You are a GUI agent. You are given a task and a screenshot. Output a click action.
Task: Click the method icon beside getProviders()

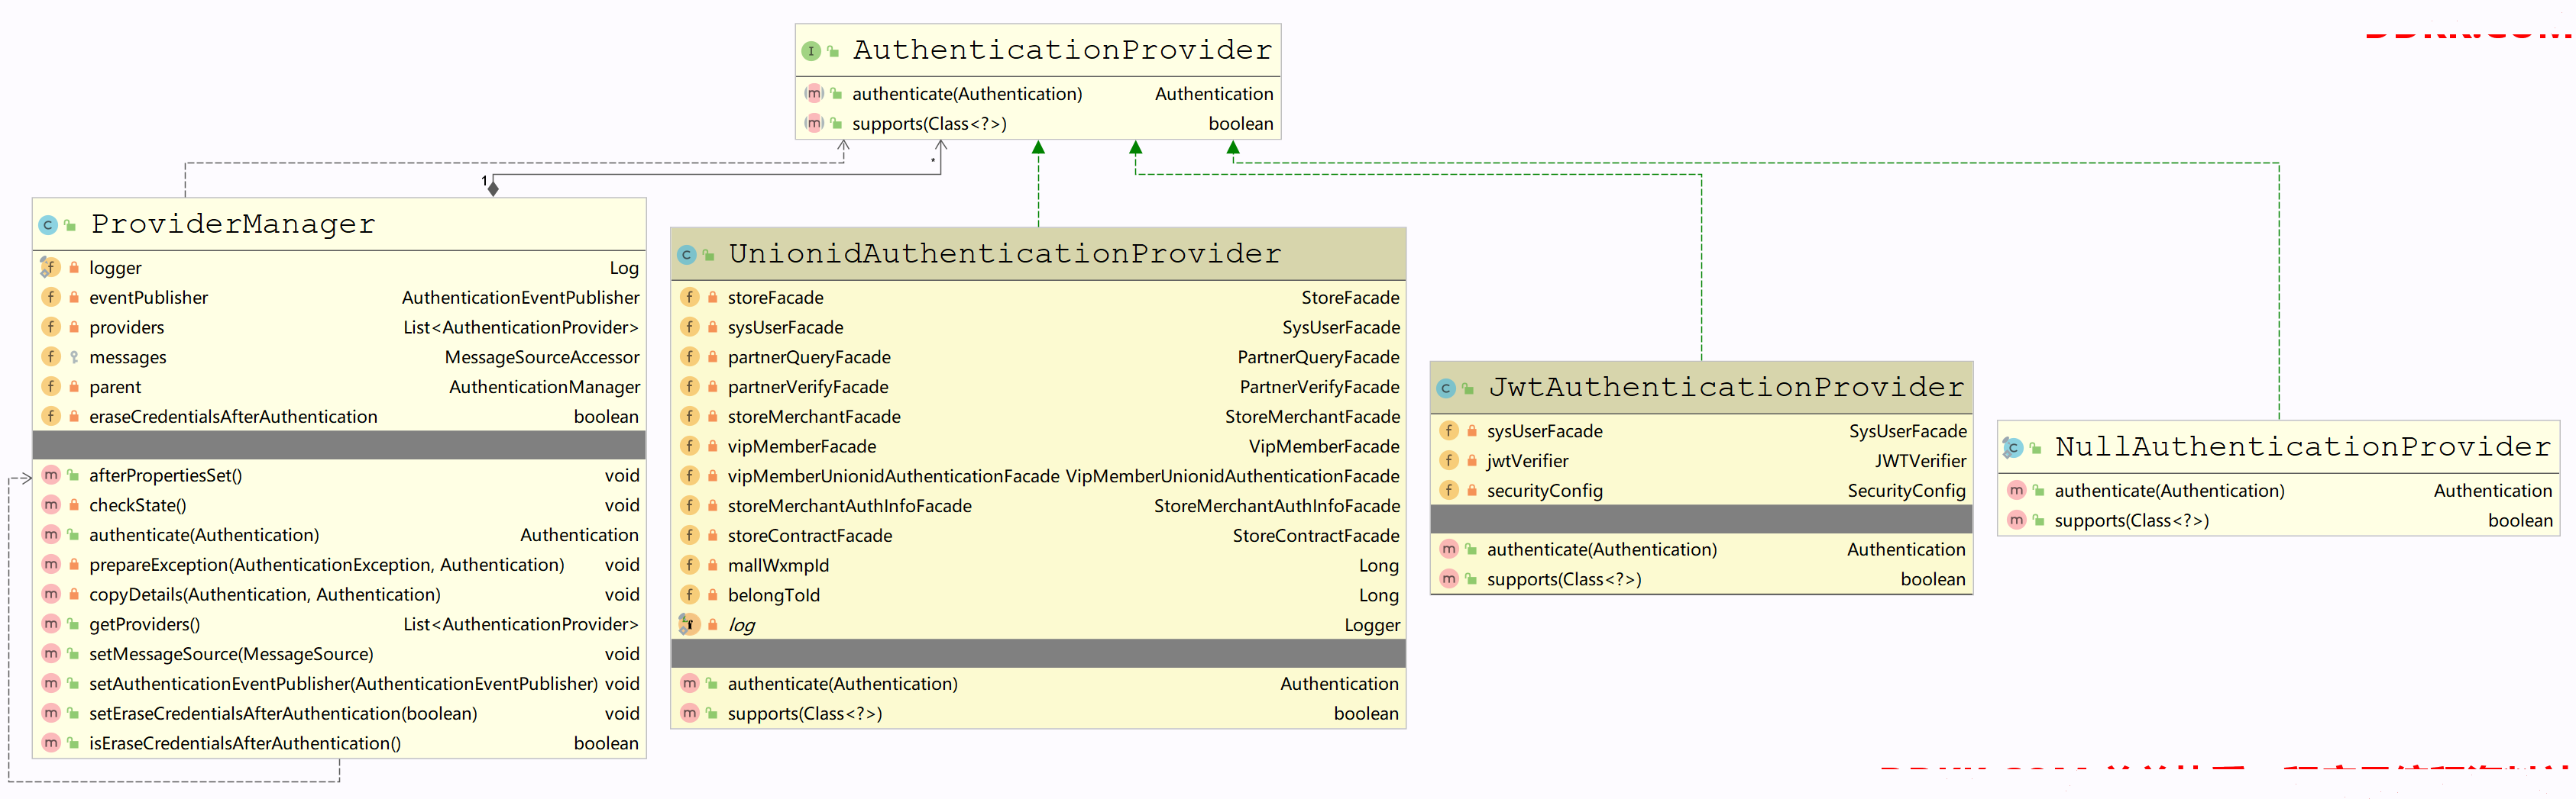51,624
